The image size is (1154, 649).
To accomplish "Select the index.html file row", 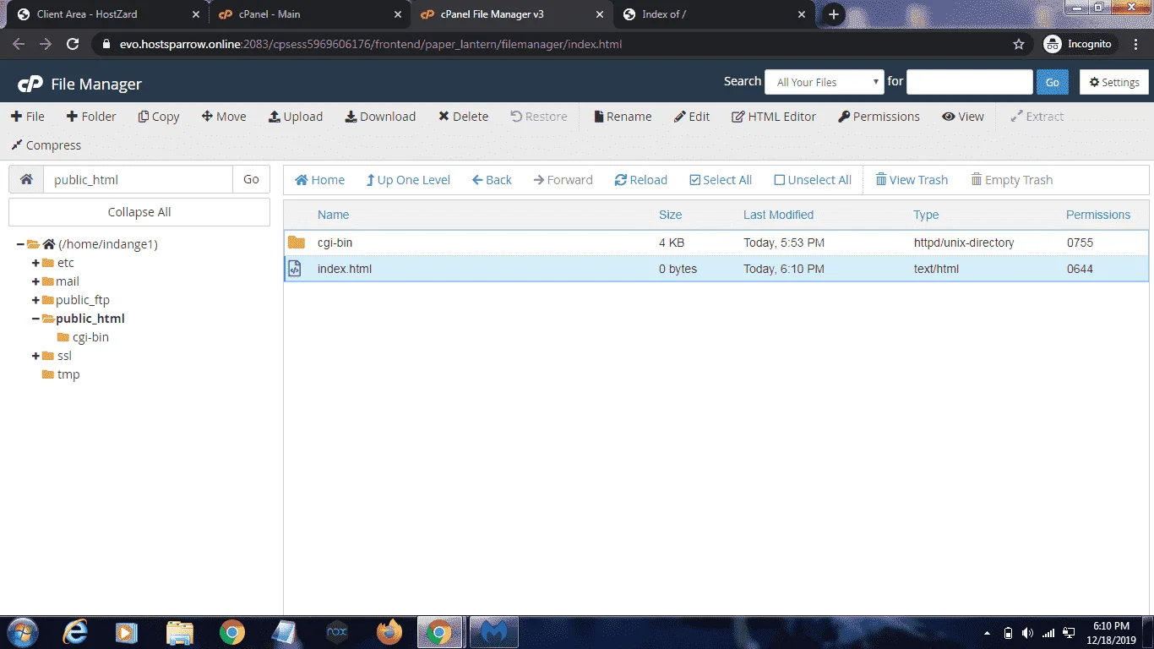I will 716,269.
